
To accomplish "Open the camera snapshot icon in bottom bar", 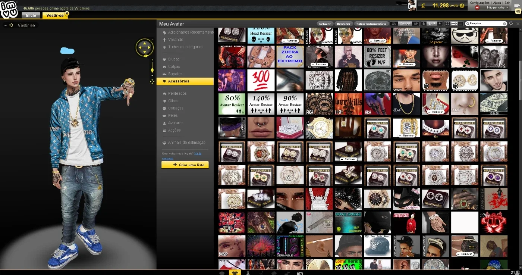I will (x=300, y=273).
